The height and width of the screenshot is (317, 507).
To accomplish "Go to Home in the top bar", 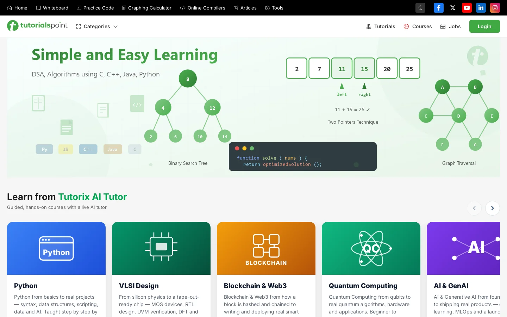I will (x=17, y=8).
